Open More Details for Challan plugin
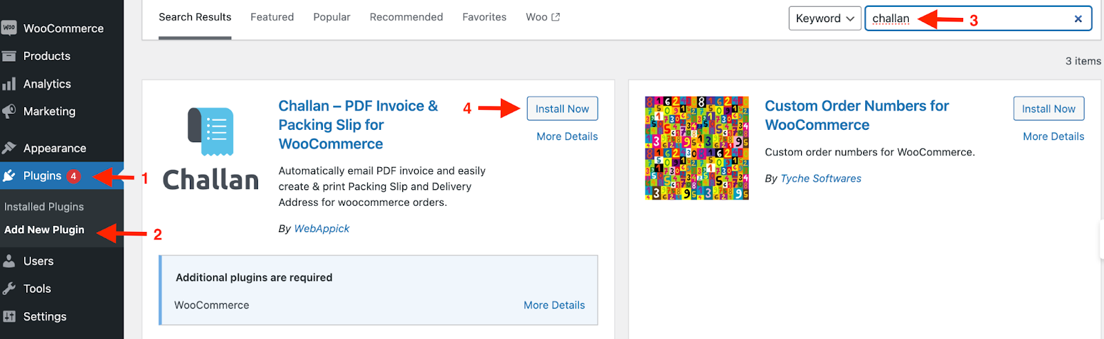 567,137
